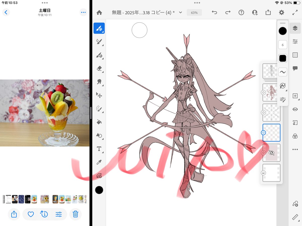
Task: Select the Text tool
Action: [99, 149]
